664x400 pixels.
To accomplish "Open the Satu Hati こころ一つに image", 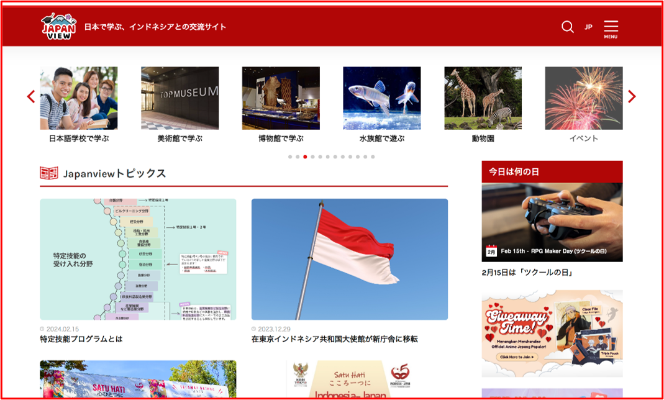I will pyautogui.click(x=350, y=379).
